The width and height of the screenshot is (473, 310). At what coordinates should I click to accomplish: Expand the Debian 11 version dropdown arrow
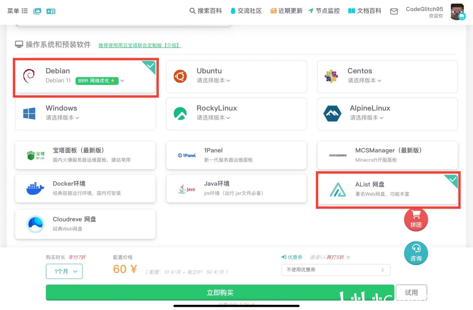pos(122,81)
